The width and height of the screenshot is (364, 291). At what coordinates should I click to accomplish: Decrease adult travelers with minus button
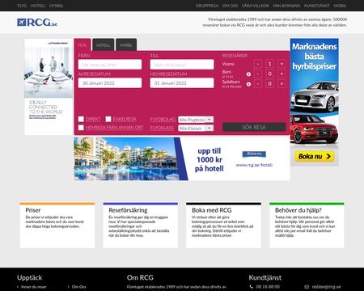(258, 64)
